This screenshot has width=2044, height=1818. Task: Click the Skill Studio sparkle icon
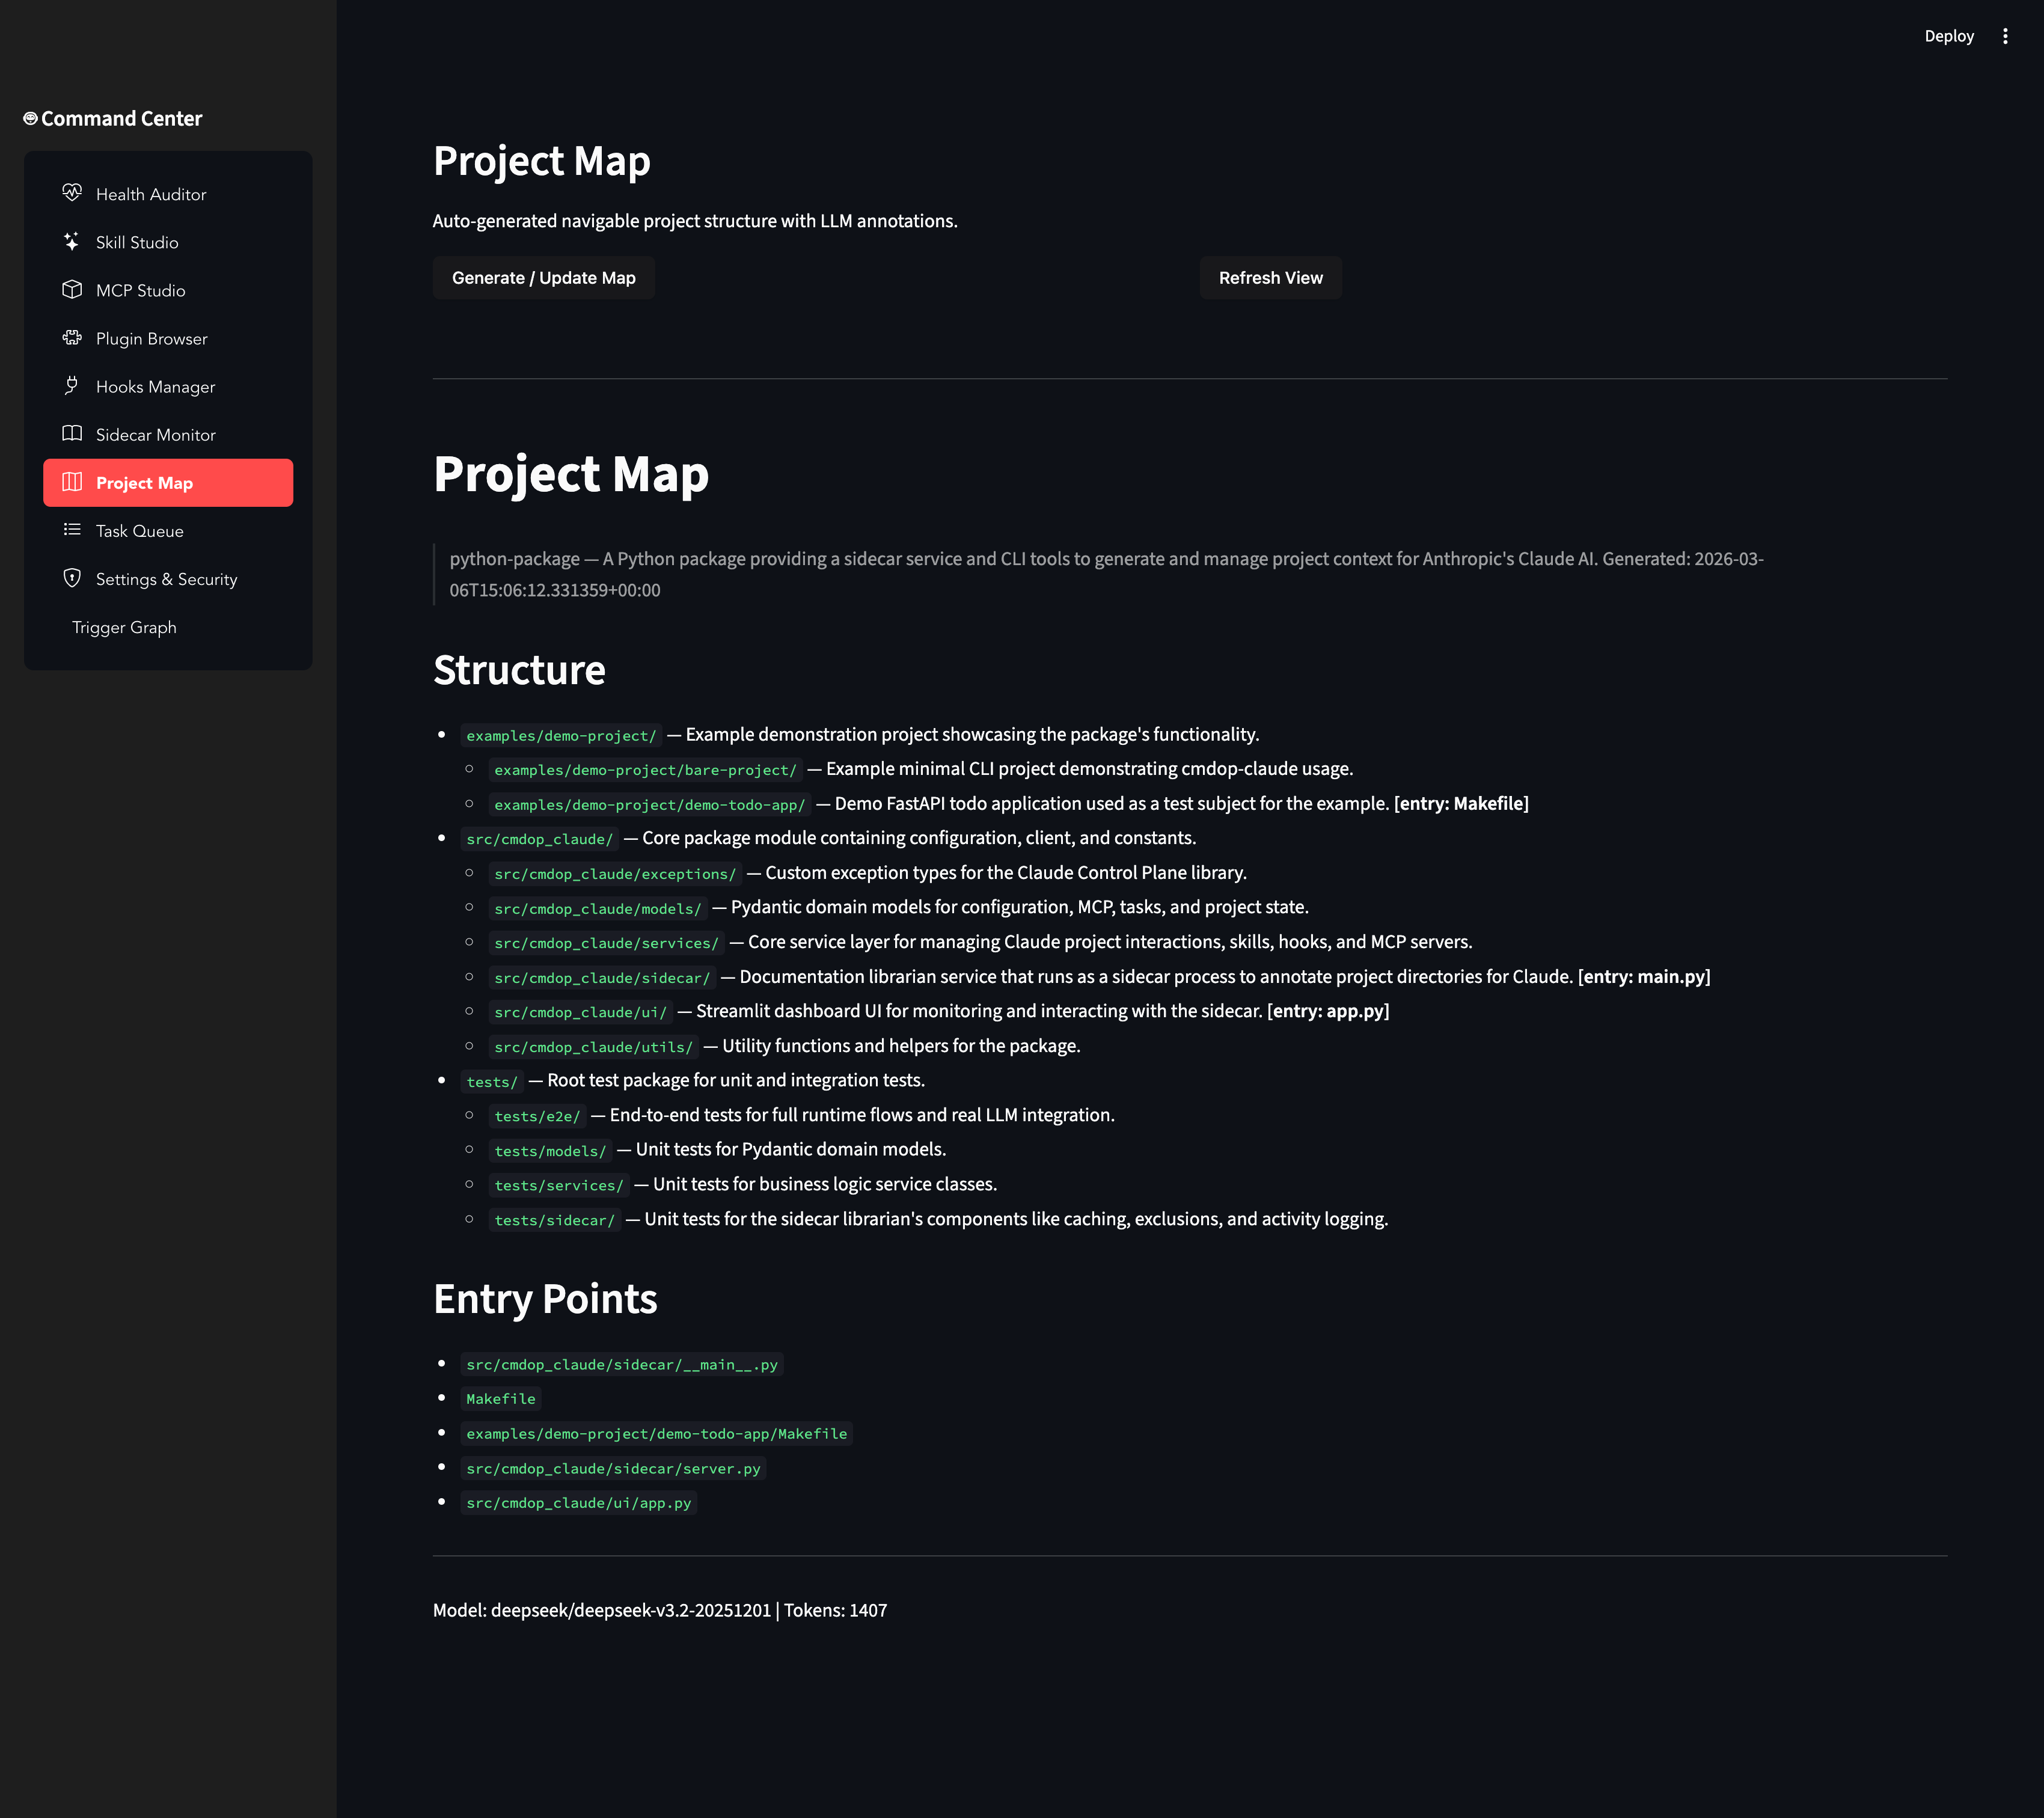pyautogui.click(x=72, y=241)
